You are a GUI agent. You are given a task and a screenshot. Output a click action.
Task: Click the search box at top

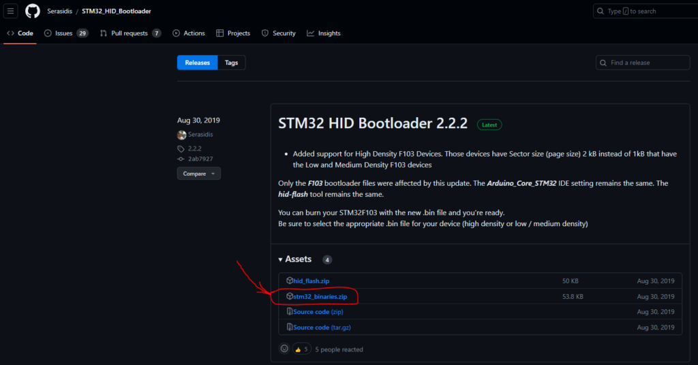point(646,11)
